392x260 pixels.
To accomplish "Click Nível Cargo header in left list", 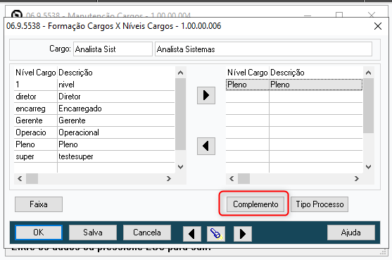I will click(x=35, y=73).
